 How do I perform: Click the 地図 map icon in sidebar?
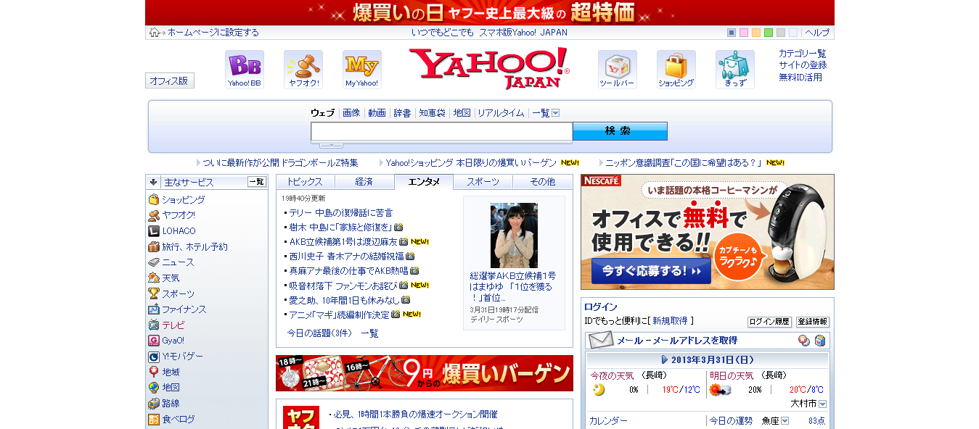point(154,388)
